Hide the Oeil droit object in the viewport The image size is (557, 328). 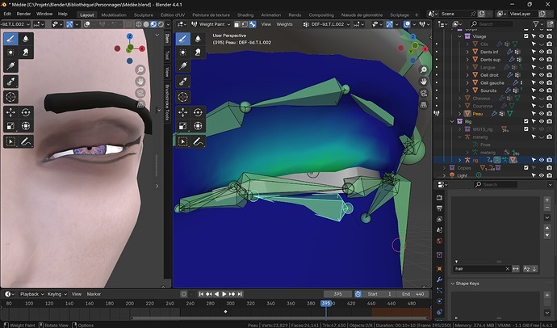point(542,75)
